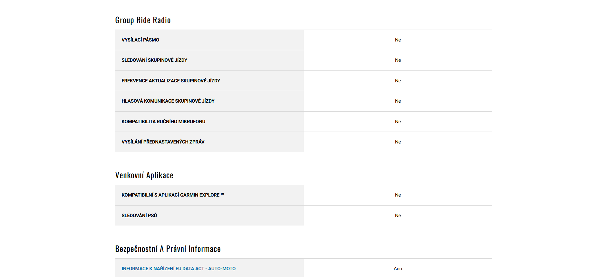Click the Bezpečnostní A Právní Informace heading
This screenshot has width=608, height=277.
(x=168, y=249)
